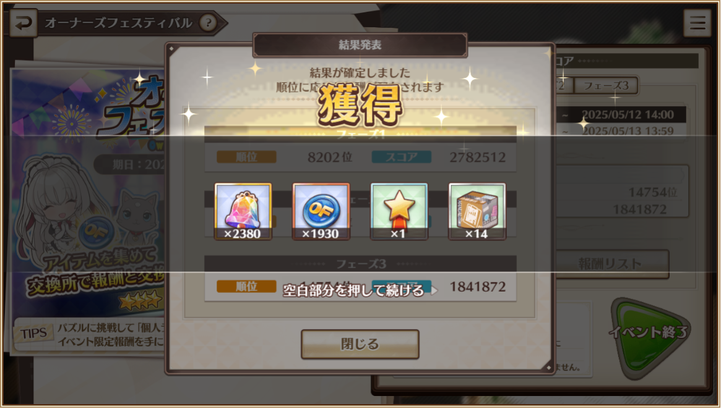
Task: Click the arrow beside the continue prompt
Action: [434, 290]
